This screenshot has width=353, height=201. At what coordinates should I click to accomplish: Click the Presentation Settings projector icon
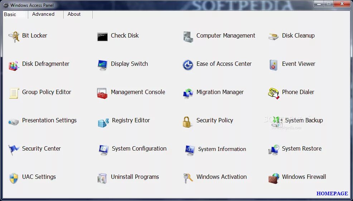pyautogui.click(x=13, y=122)
